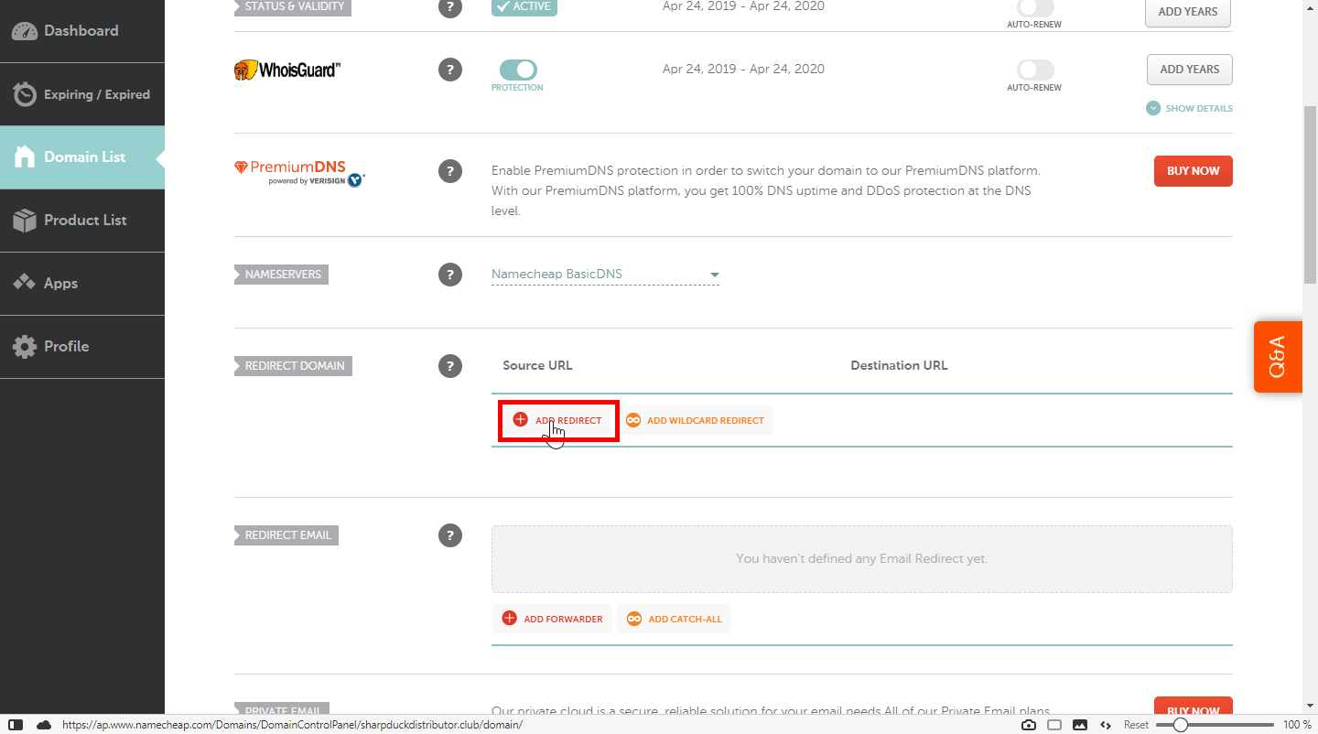Image resolution: width=1318 pixels, height=734 pixels.
Task: Click the Domain List house icon
Action: point(24,157)
